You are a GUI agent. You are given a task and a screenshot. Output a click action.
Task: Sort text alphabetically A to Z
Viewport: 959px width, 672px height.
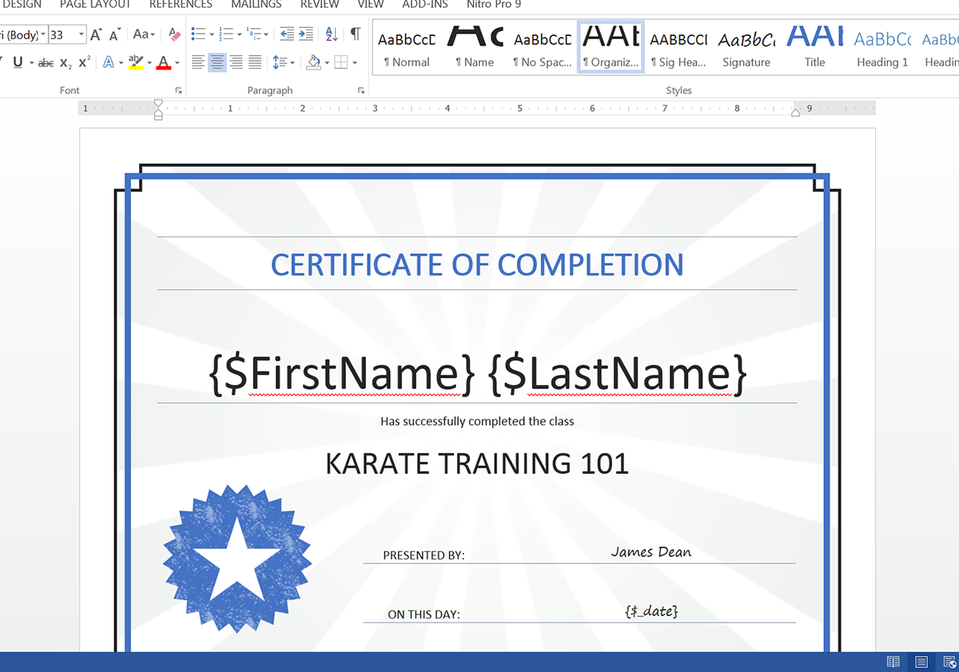[332, 34]
